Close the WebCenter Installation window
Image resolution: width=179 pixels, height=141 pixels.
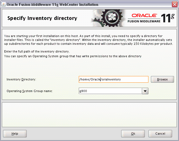pos(175,4)
